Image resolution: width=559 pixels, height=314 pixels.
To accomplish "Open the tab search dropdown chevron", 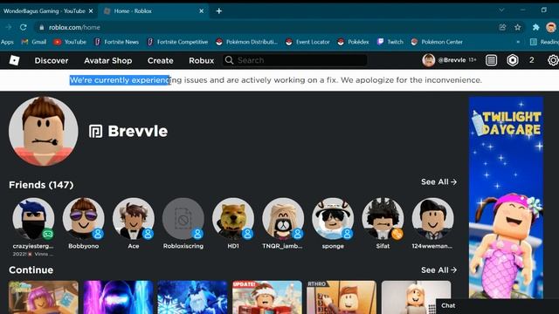I will (x=501, y=10).
